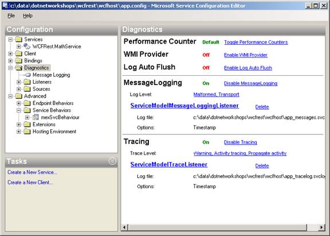This screenshot has width=330, height=236.
Task: Toggle Performance Counters setting
Action: coord(256,42)
